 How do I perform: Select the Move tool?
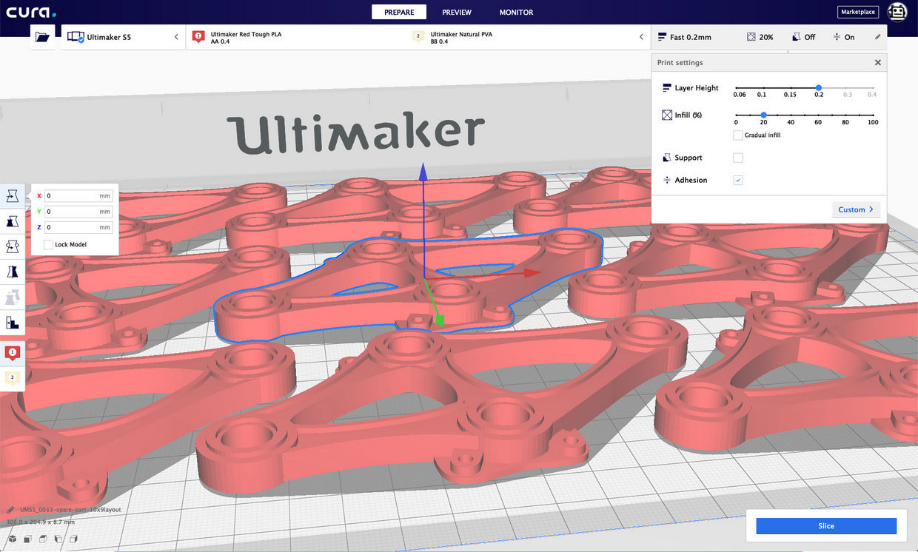pyautogui.click(x=13, y=196)
